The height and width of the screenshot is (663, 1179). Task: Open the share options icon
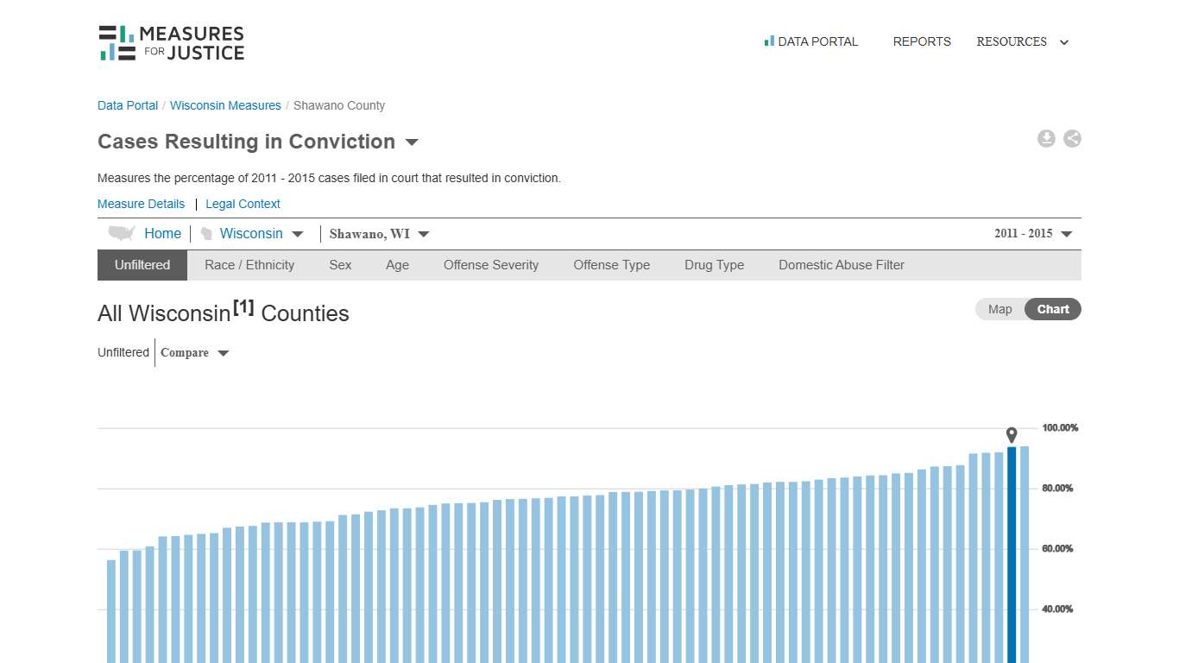1072,138
